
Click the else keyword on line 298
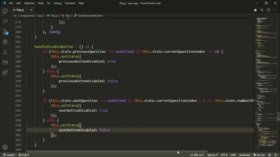click(x=51, y=120)
